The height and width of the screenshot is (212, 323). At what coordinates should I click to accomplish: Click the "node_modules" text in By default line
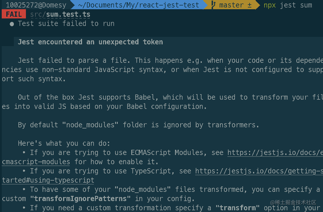click(90, 125)
